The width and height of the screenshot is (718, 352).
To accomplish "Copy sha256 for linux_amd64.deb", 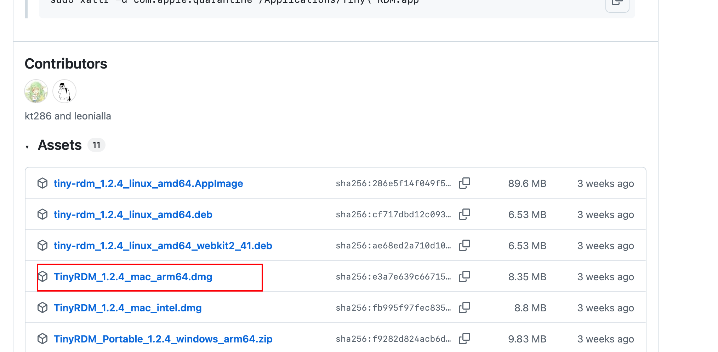I will point(465,214).
